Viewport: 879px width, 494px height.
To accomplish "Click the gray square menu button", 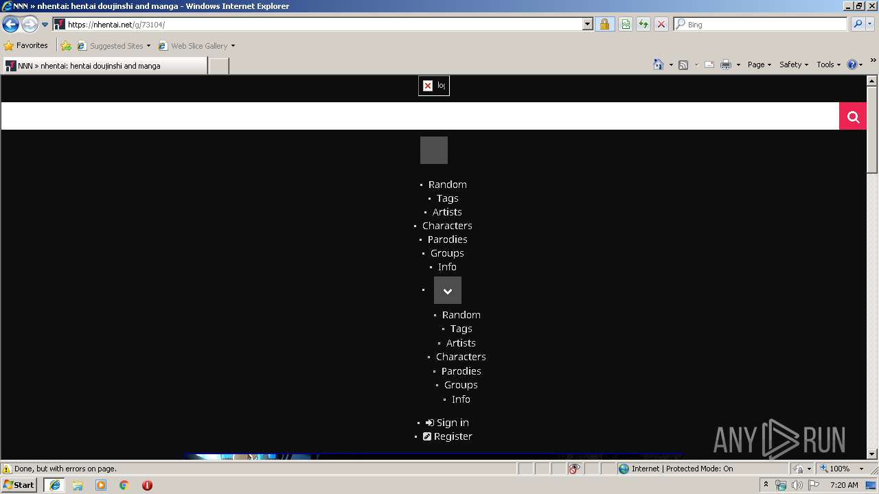I will click(x=434, y=150).
